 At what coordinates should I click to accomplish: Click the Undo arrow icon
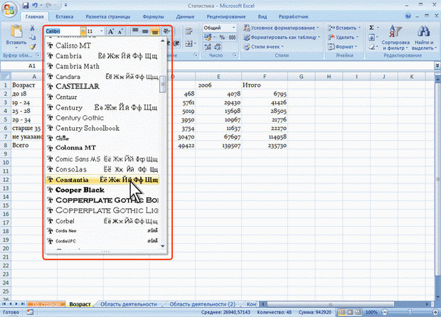pos(35,6)
